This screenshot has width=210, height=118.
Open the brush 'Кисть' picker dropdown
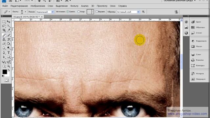pos(25,12)
